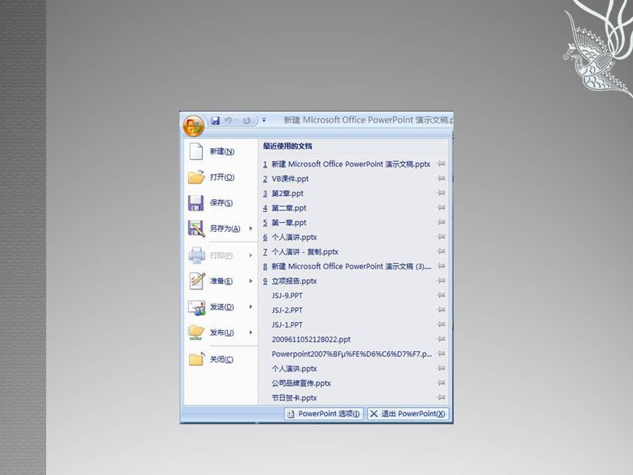The width and height of the screenshot is (633, 475).
Task: Open recent file 公司品牌宣传.pptx
Action: (301, 383)
